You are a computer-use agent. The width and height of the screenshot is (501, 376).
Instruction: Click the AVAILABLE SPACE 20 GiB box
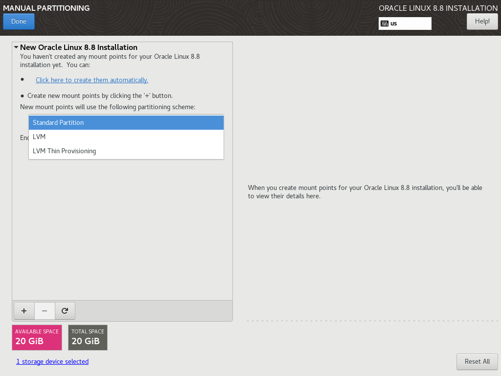pos(37,337)
